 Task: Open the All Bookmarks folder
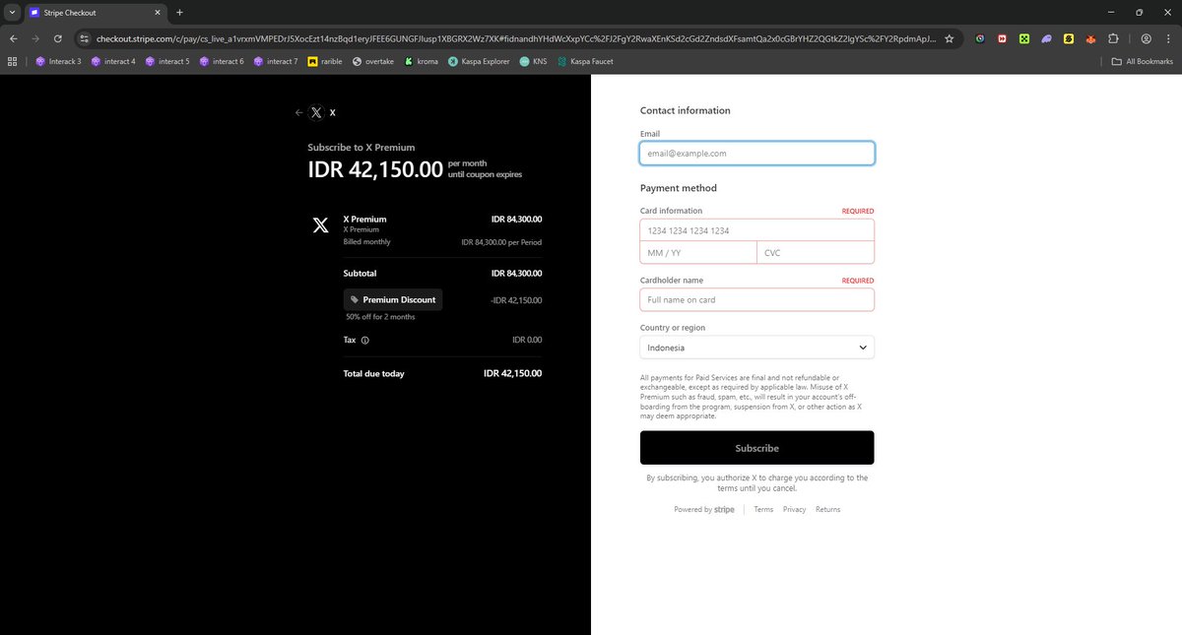point(1143,61)
